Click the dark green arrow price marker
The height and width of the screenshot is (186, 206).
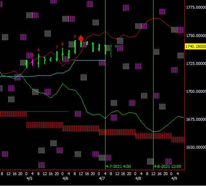coord(116,46)
